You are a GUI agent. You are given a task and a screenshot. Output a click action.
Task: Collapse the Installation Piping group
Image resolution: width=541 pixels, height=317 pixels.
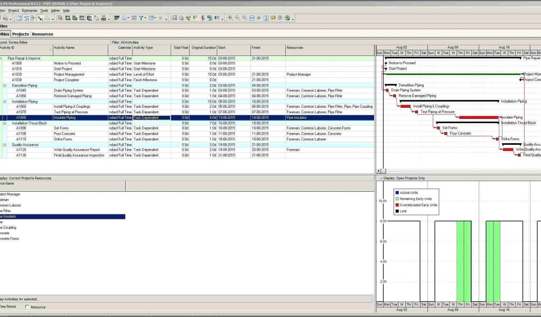5,101
